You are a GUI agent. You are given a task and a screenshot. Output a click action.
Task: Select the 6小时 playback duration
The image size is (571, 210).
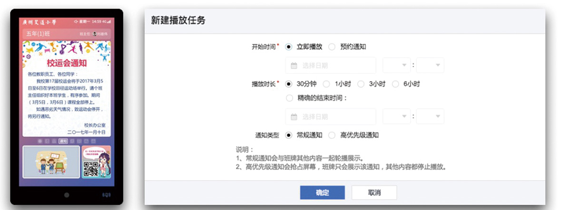click(395, 84)
